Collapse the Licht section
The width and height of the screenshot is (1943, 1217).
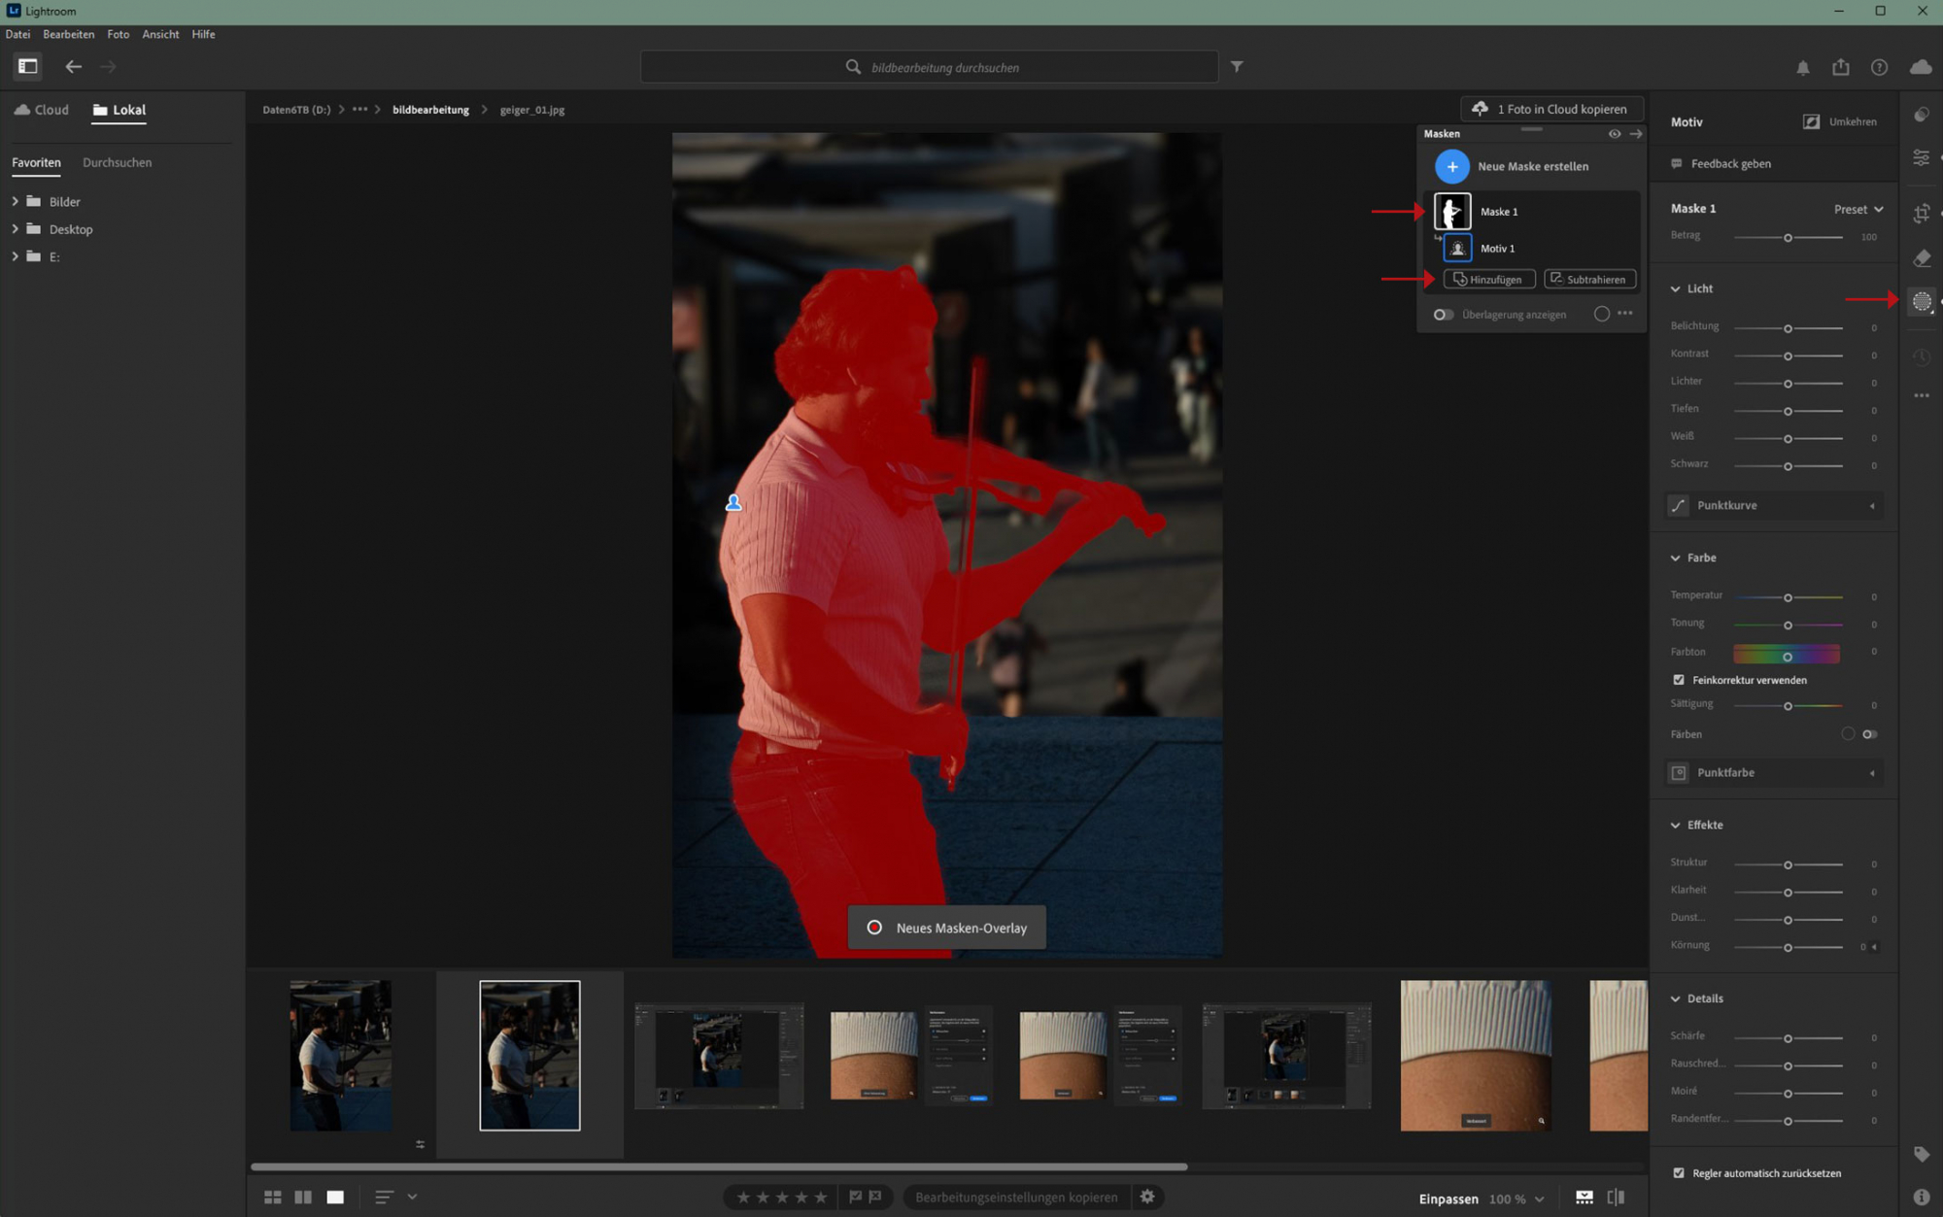pos(1675,288)
